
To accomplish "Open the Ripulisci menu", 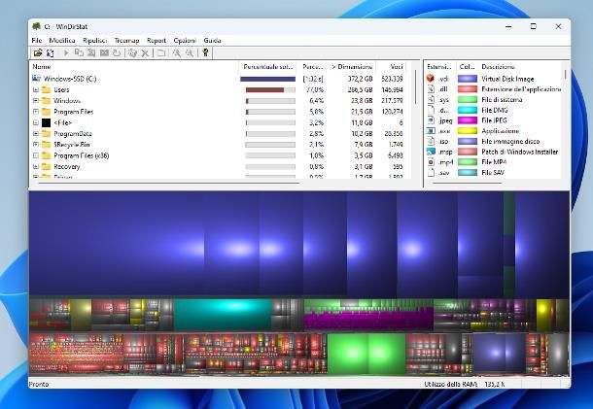I will [95, 40].
